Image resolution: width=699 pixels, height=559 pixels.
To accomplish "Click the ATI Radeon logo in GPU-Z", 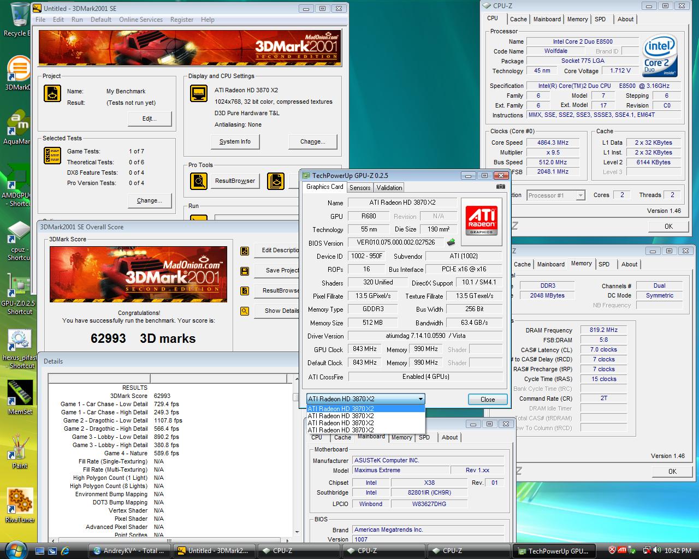I will pos(482,221).
